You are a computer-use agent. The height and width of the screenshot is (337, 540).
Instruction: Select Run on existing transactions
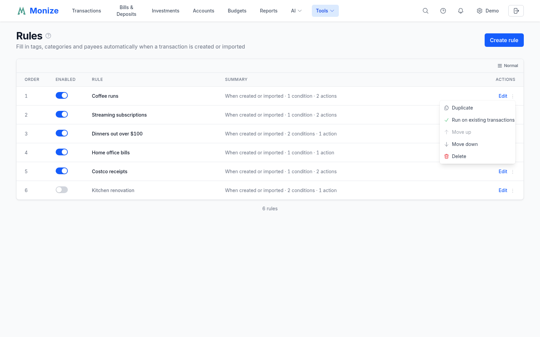click(x=478, y=120)
